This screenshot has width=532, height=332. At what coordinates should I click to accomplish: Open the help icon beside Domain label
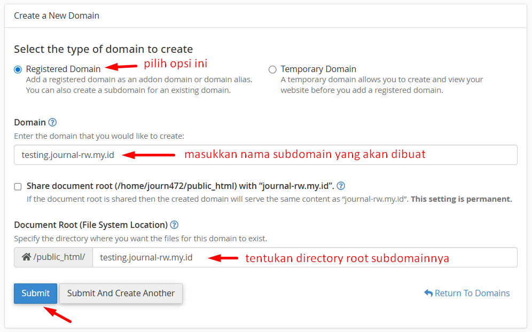pos(52,122)
